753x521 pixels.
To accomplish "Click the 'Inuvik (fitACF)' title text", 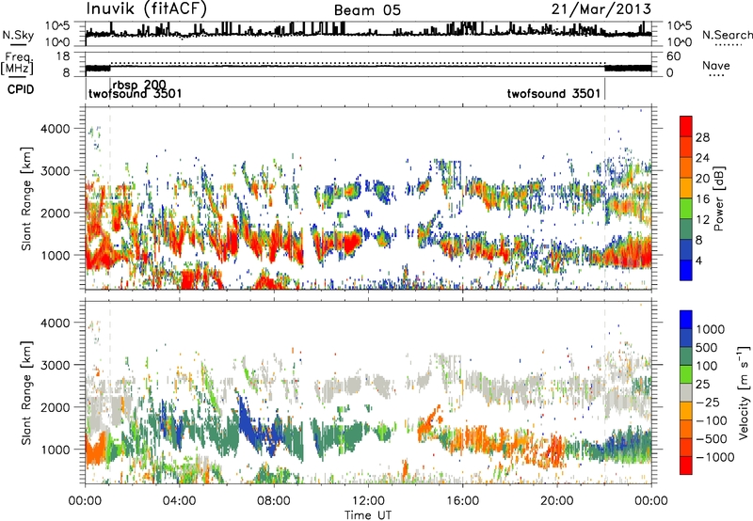I will 146,9.
